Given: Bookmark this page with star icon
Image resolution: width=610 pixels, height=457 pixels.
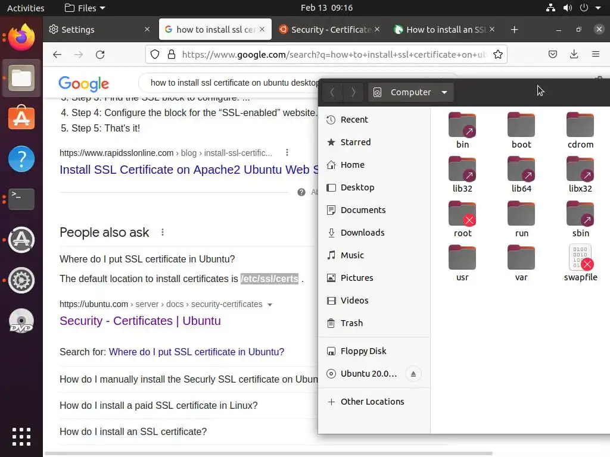Looking at the screenshot, I should click(x=497, y=54).
